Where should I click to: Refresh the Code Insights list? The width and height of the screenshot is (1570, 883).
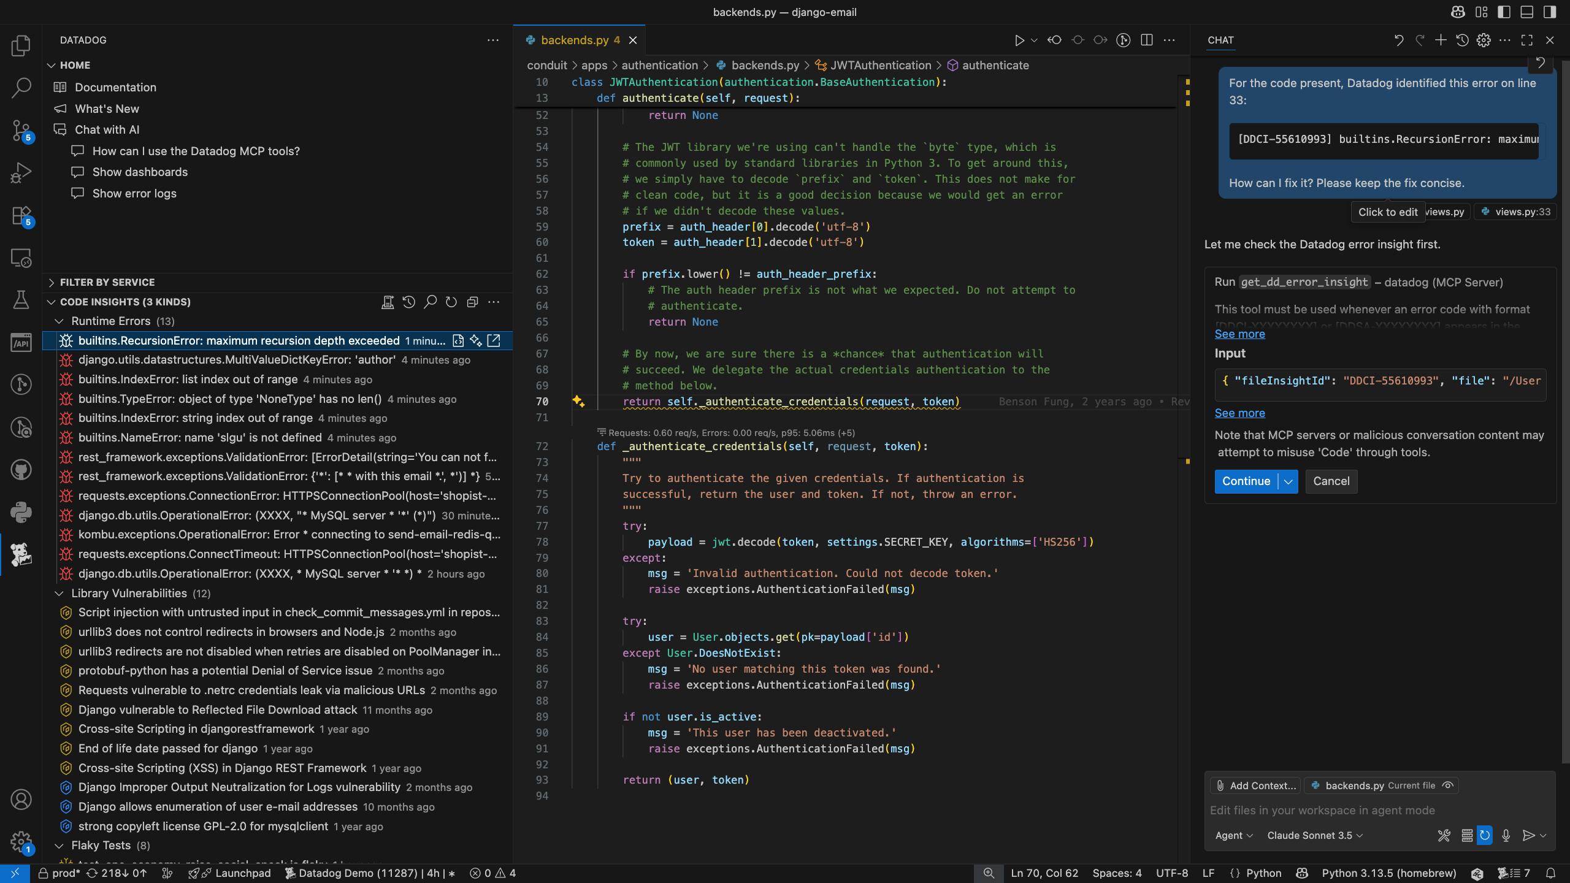tap(451, 302)
